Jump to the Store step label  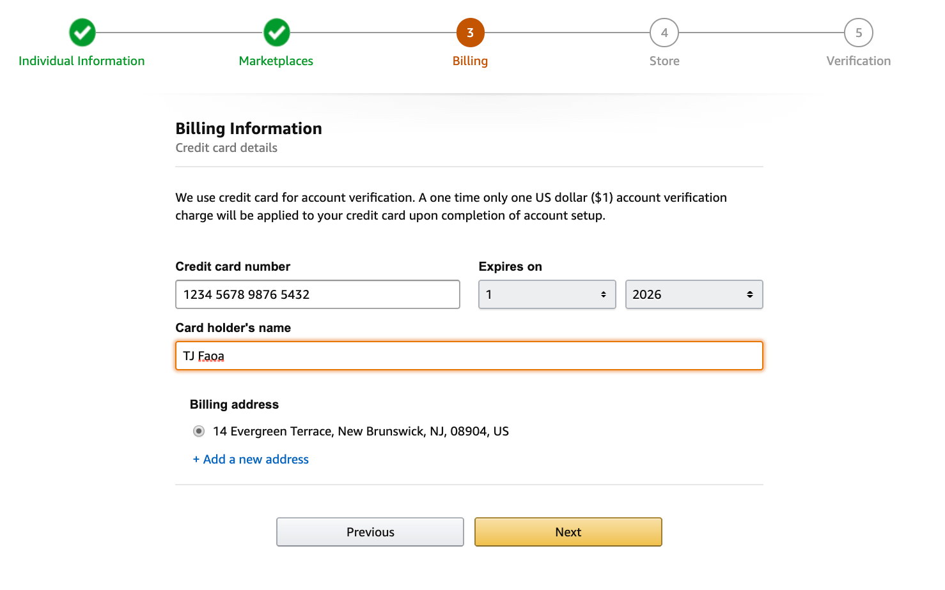(x=664, y=61)
